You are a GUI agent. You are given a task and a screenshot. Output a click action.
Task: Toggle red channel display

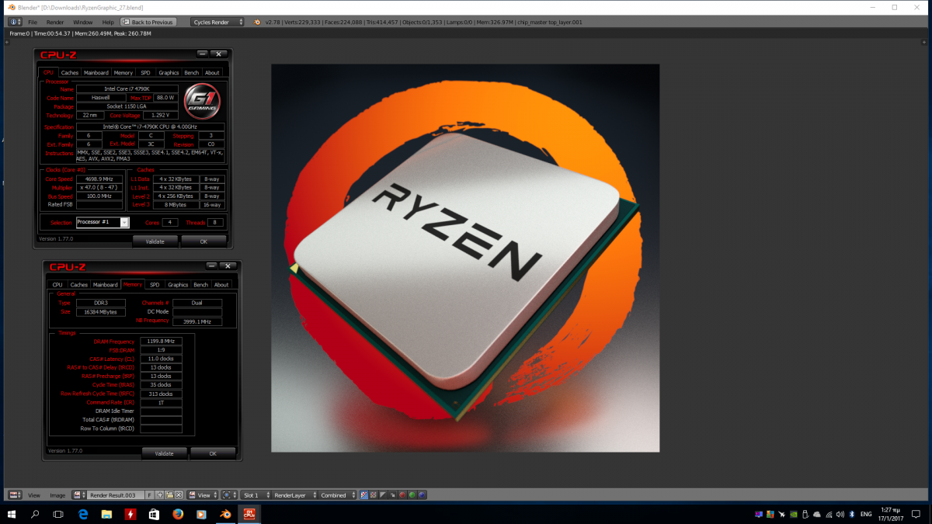coord(402,495)
